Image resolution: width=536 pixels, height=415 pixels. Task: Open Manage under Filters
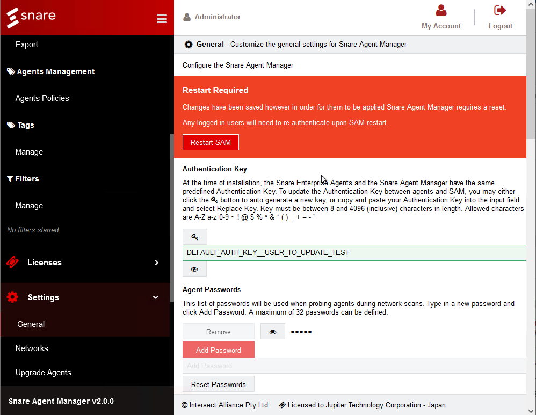[29, 206]
